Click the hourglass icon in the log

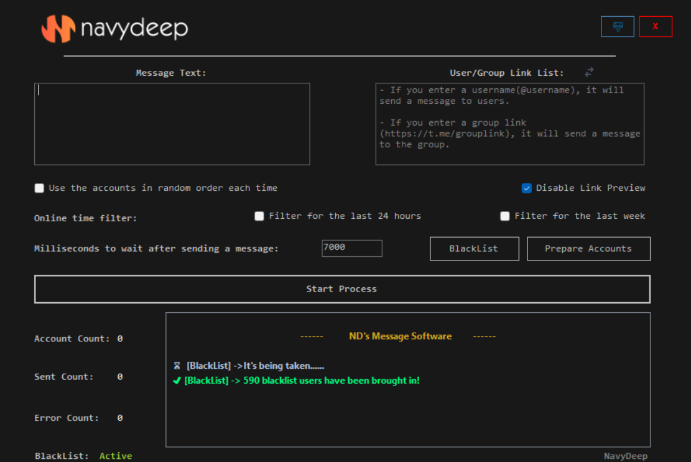(x=177, y=366)
